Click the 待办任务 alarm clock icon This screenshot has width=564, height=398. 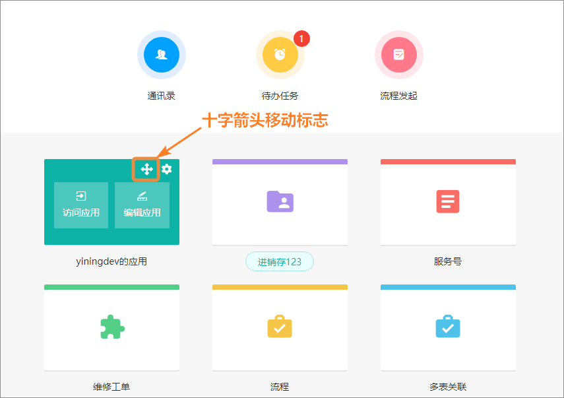coord(280,55)
